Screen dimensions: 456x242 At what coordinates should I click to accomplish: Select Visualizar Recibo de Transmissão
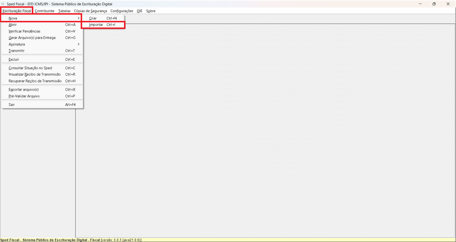point(42,74)
